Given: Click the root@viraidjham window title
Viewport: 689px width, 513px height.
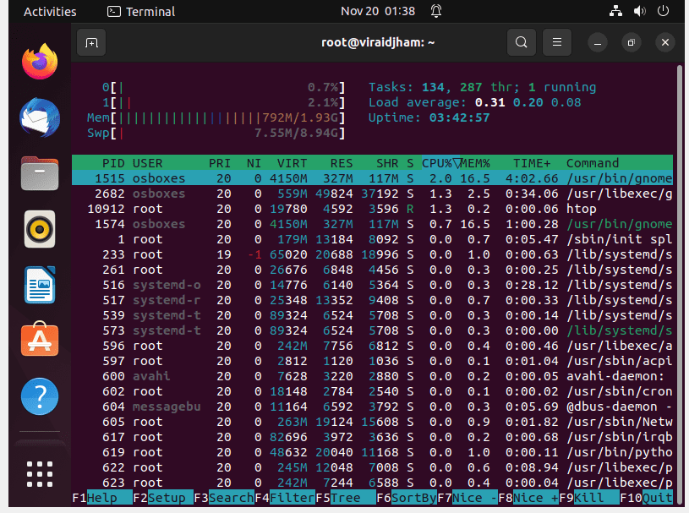Looking at the screenshot, I should (377, 42).
